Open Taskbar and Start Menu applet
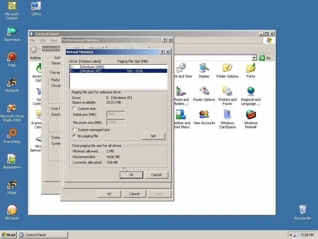 point(182,119)
